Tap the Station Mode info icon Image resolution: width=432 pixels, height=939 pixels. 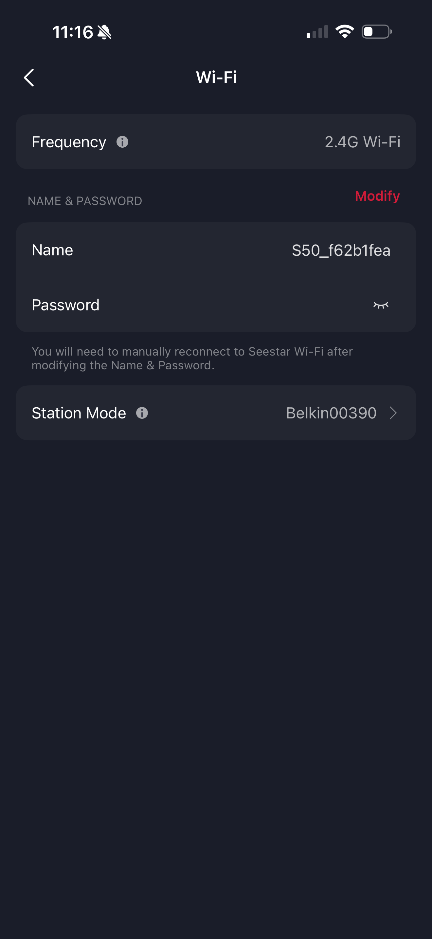[142, 413]
